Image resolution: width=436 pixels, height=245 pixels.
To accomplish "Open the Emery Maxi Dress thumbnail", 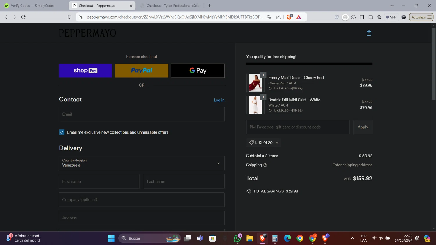I will pos(255,83).
